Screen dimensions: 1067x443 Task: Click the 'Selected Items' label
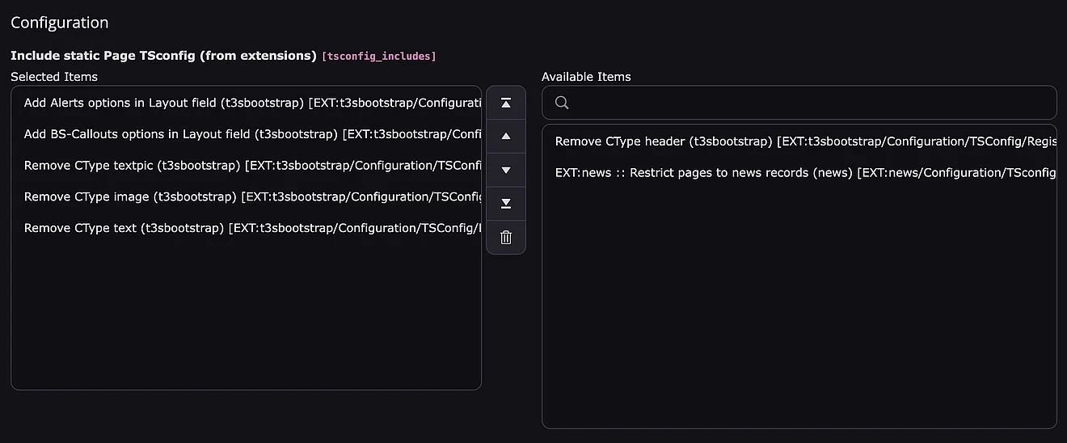(x=54, y=77)
